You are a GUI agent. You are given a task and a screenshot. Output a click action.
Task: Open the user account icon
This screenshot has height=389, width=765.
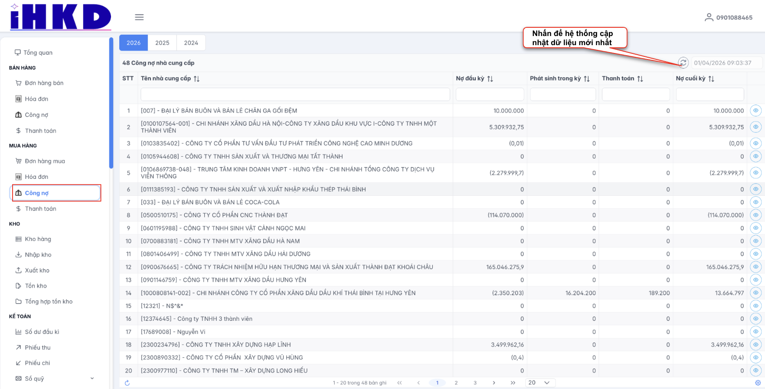pyautogui.click(x=709, y=17)
